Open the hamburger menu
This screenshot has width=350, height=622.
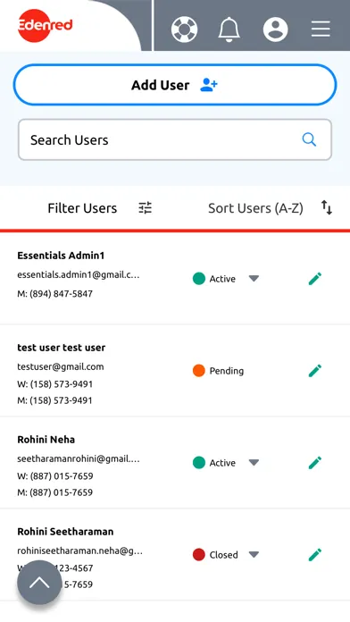coord(321,29)
